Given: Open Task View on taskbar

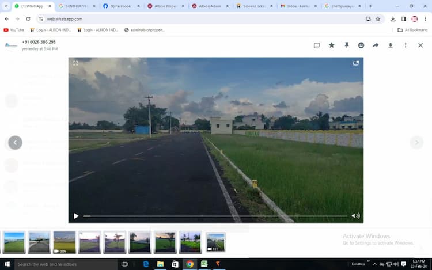Looking at the screenshot, I should (x=124, y=264).
